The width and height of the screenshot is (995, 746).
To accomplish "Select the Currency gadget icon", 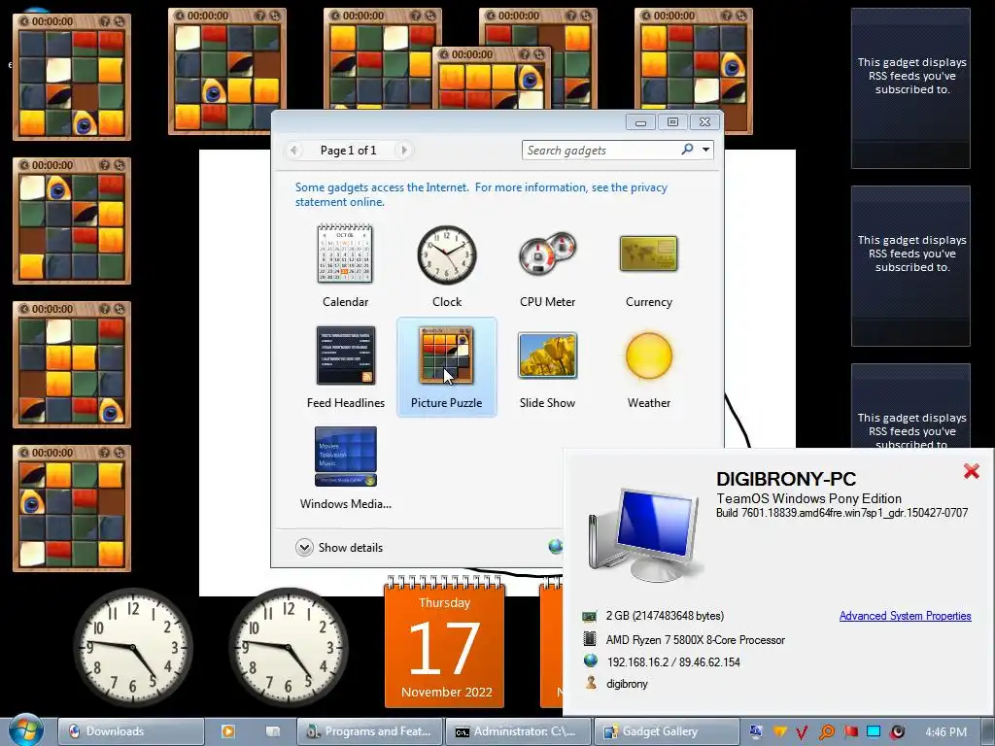I will coord(648,254).
